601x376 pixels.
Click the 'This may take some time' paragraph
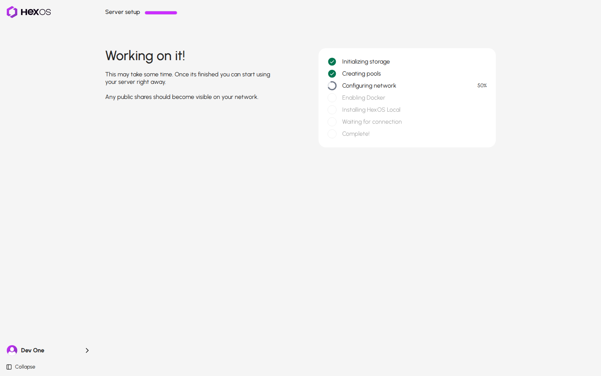[188, 78]
